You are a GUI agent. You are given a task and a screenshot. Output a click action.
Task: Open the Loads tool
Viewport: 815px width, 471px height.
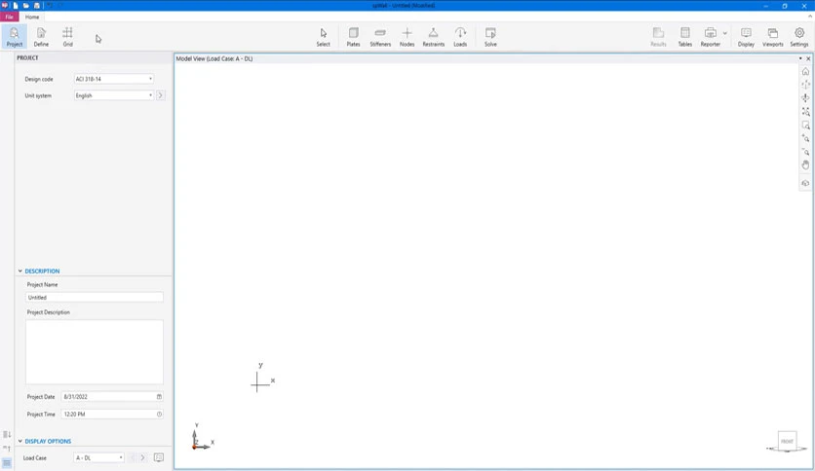click(x=460, y=37)
